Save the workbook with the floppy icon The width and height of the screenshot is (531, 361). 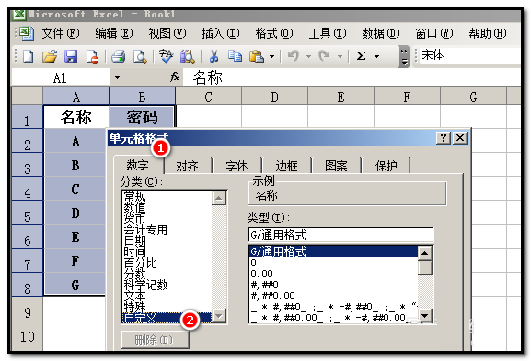tap(71, 56)
